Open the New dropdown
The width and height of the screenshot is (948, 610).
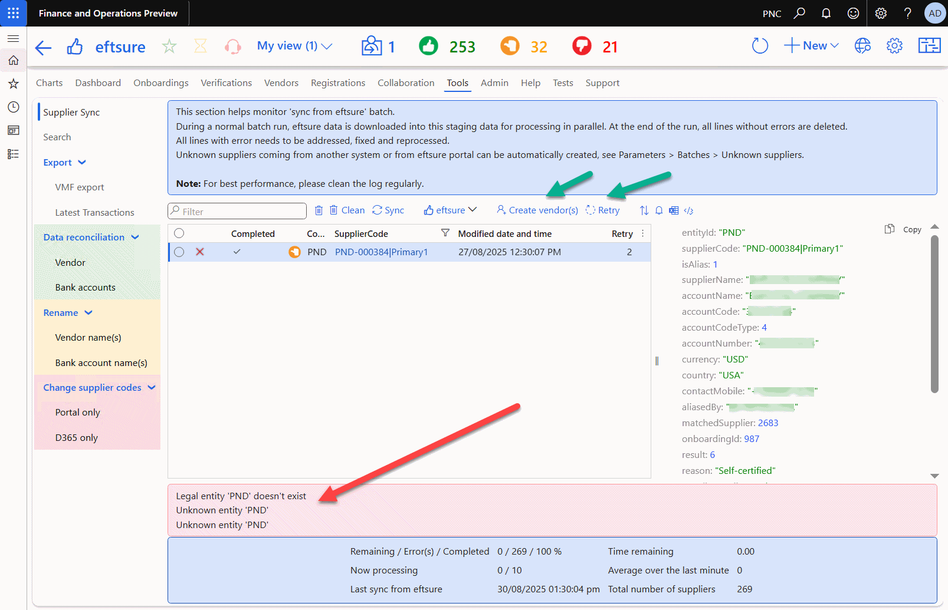[x=811, y=45]
